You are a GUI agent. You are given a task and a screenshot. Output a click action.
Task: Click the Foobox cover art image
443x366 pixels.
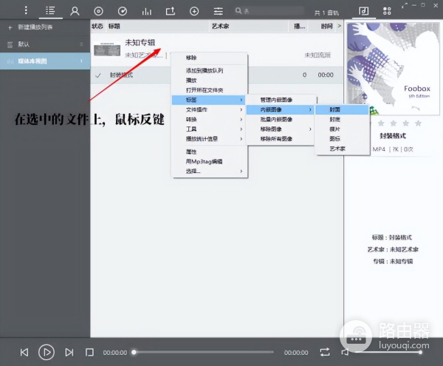coord(393,67)
